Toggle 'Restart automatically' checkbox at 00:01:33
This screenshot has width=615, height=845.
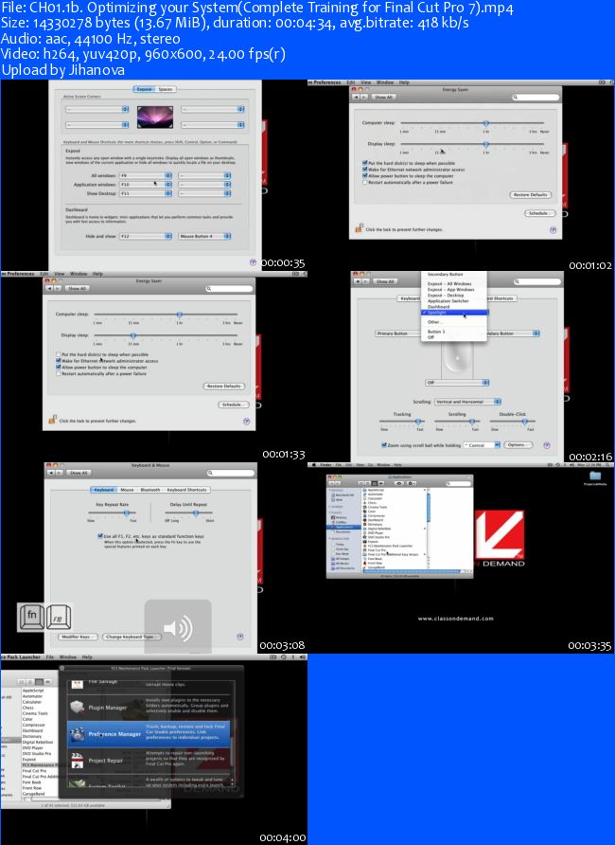58,373
